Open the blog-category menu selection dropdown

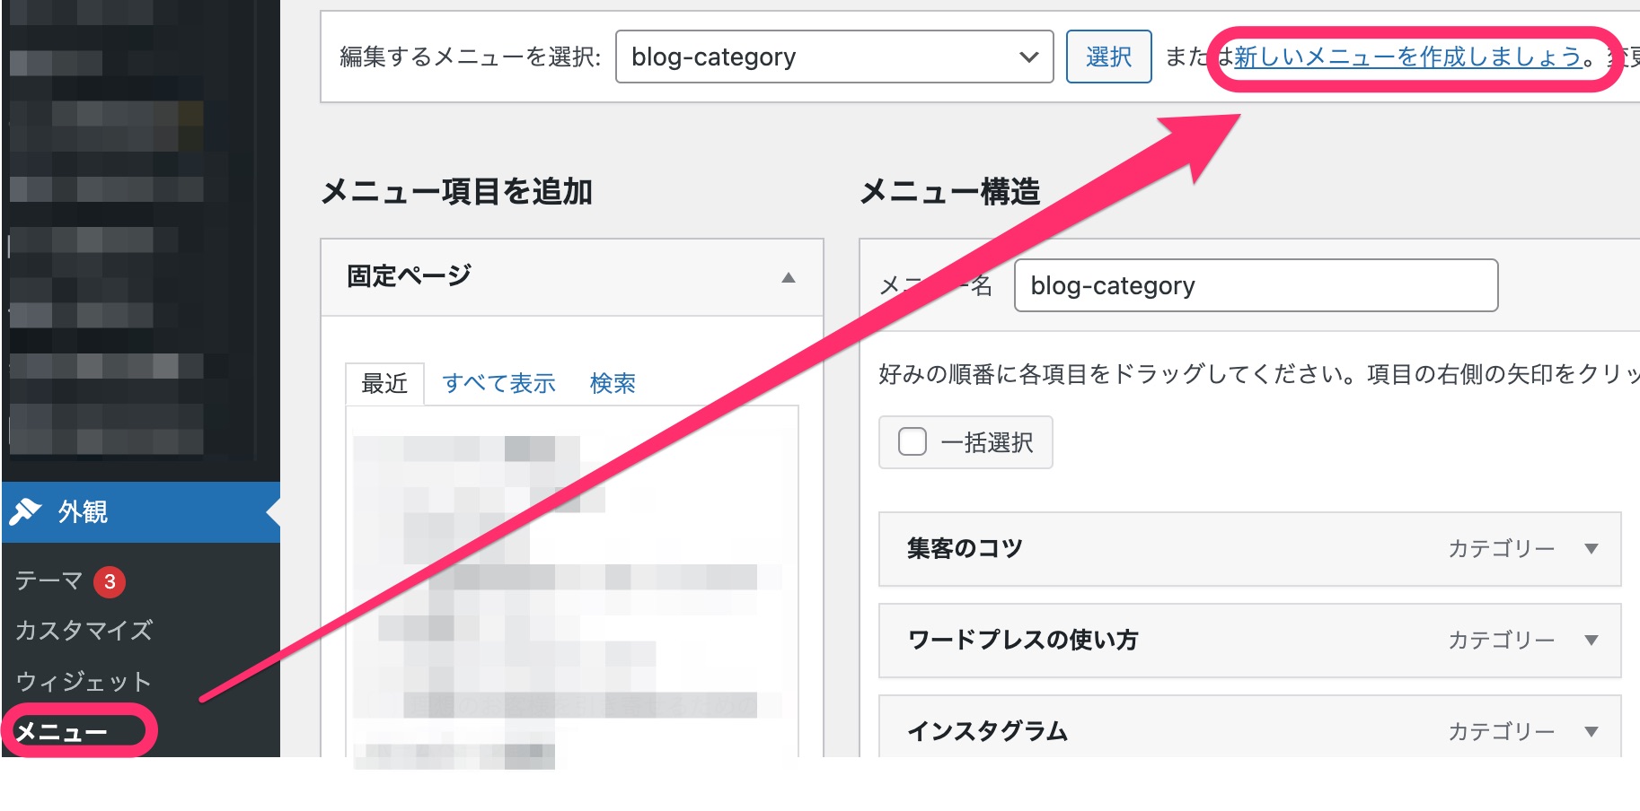[x=834, y=57]
